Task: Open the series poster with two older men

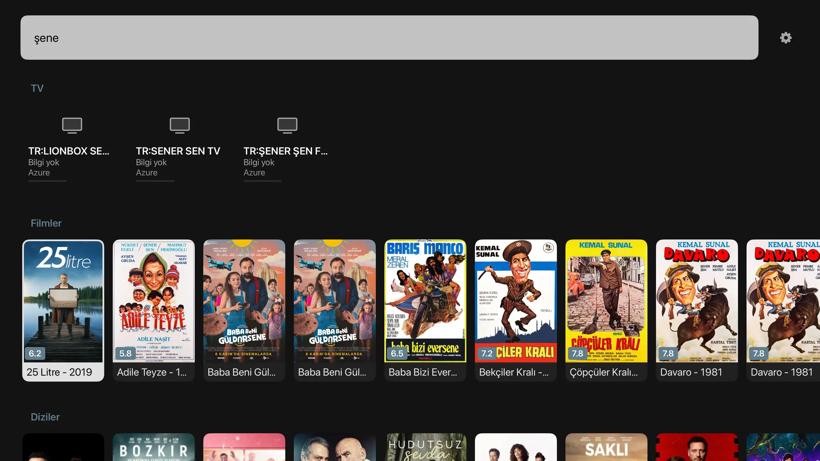Action: [335, 447]
